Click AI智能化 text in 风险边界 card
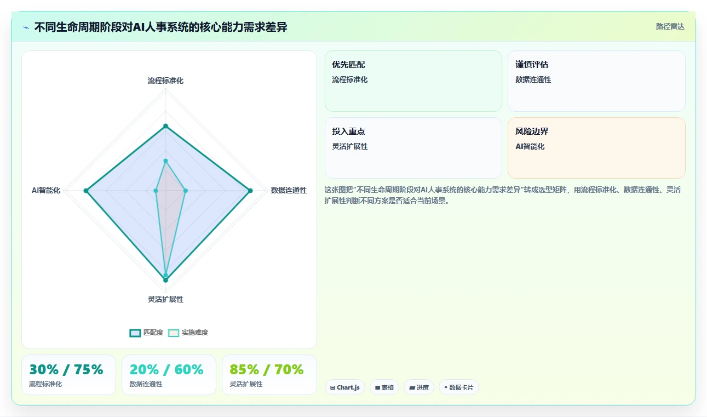 (x=530, y=146)
